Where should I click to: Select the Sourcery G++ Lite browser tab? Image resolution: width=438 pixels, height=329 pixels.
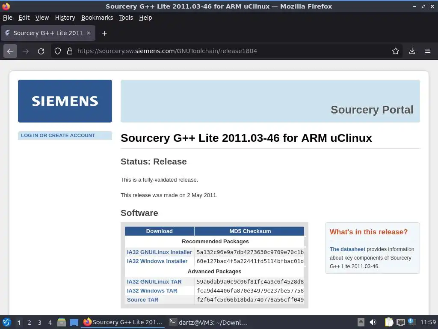(48, 33)
